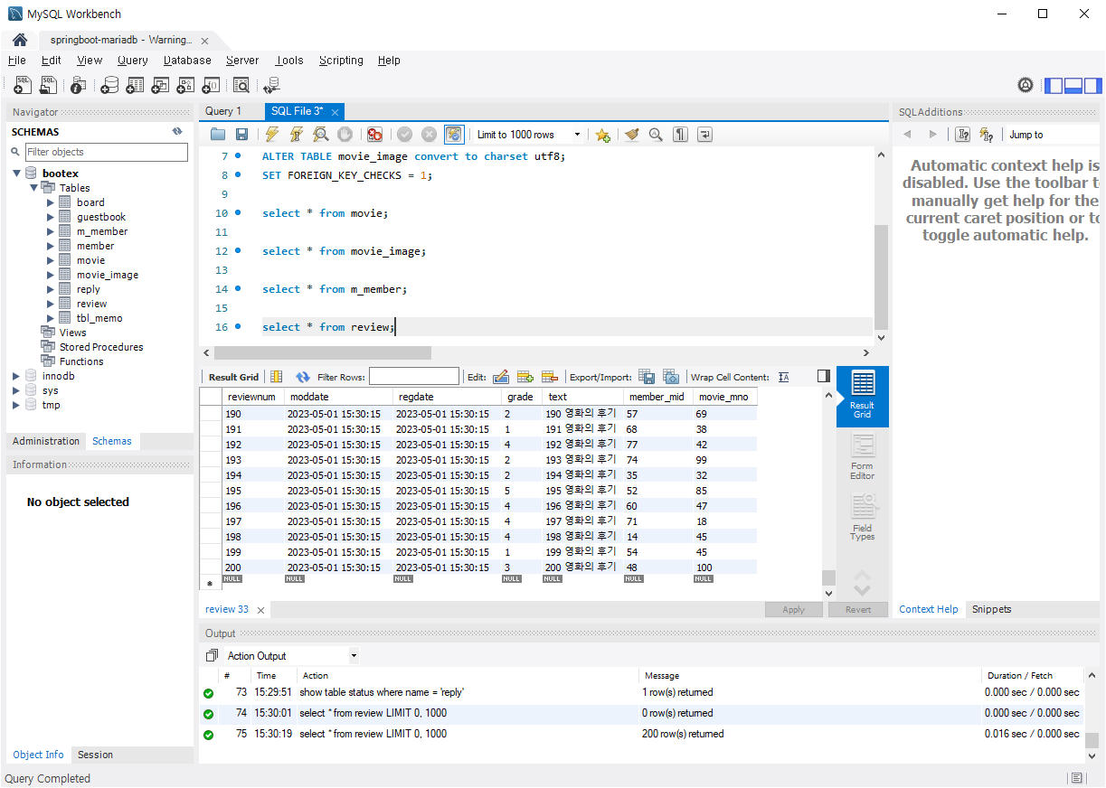The image size is (1106, 788).
Task: Toggle word wrapping in editor
Action: (704, 135)
